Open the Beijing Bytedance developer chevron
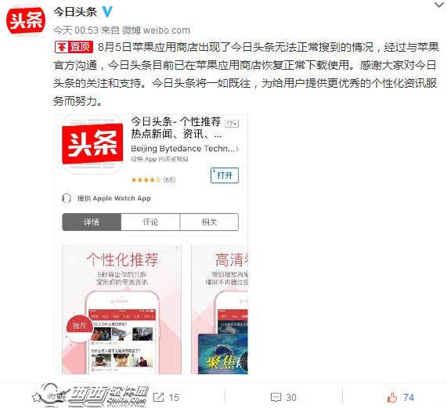Viewport: 447px width, 408px height. pyautogui.click(x=237, y=149)
